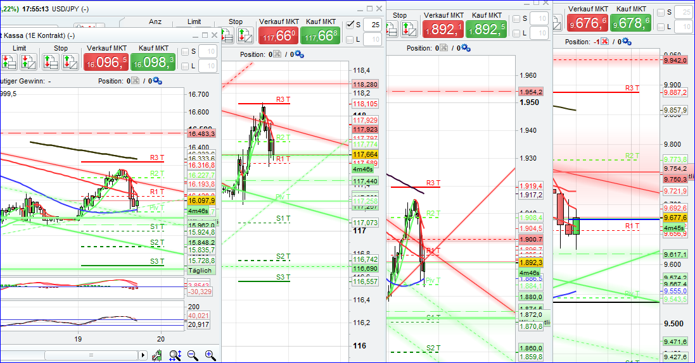This screenshot has width=695, height=363.
Task: Click second Stop order icon in Kassa window
Action: click(x=70, y=61)
